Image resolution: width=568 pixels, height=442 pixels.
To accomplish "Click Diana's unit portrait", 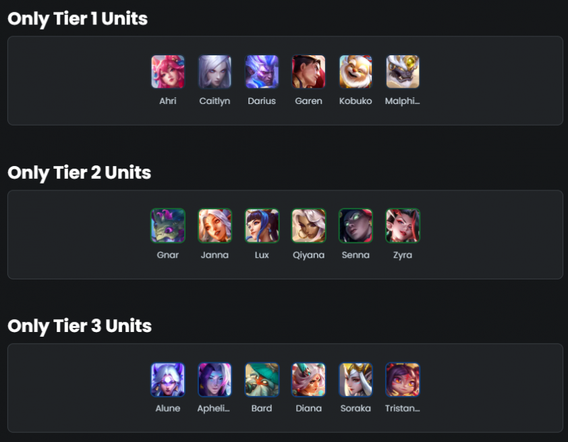I will point(309,379).
